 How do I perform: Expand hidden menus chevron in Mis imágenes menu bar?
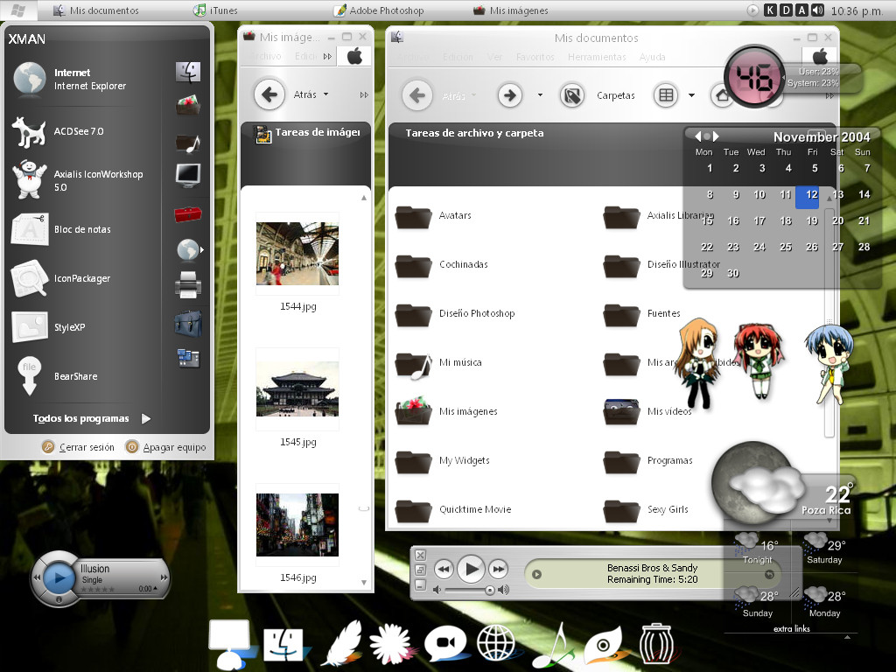click(x=327, y=57)
